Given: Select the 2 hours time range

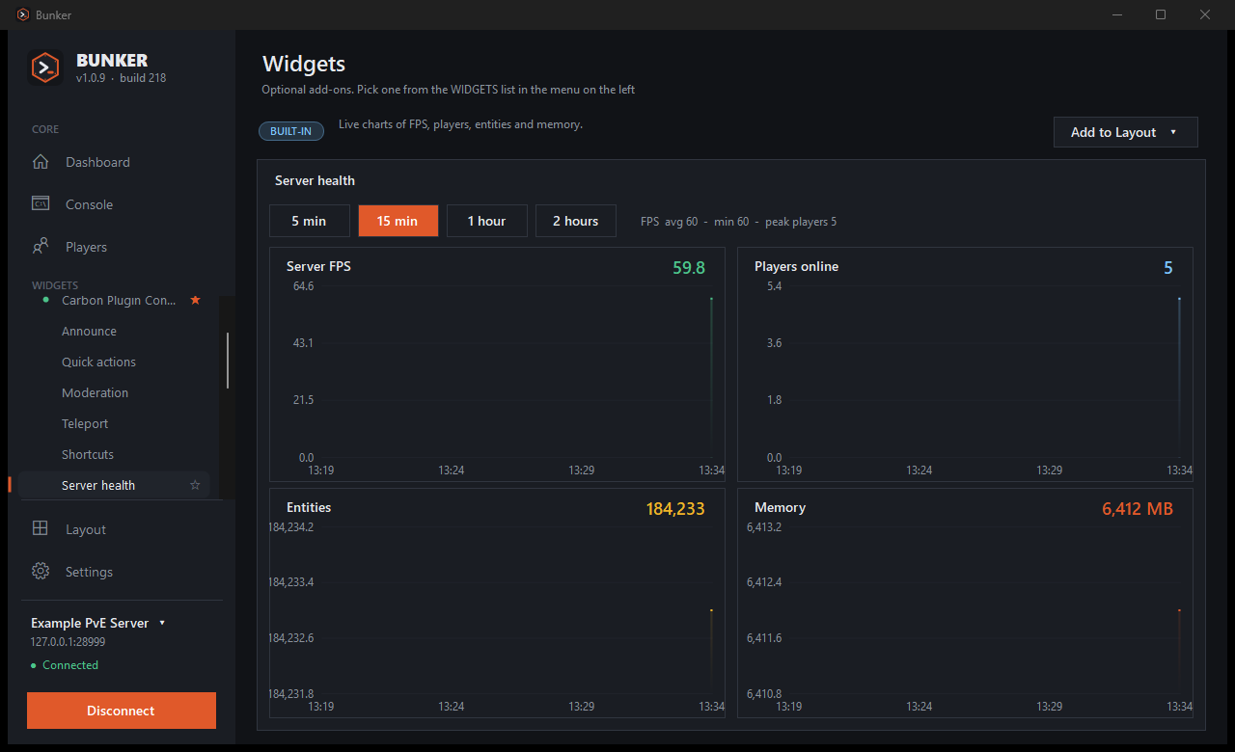Looking at the screenshot, I should click(576, 221).
